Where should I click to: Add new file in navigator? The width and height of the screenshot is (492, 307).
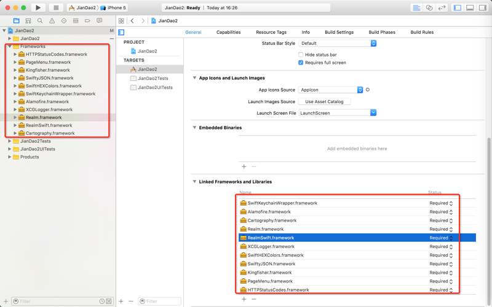6,301
